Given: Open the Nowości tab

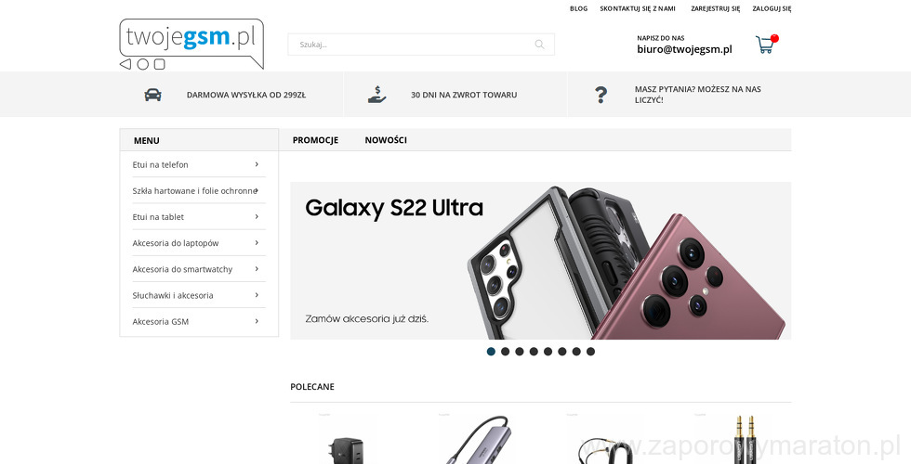Looking at the screenshot, I should [386, 140].
